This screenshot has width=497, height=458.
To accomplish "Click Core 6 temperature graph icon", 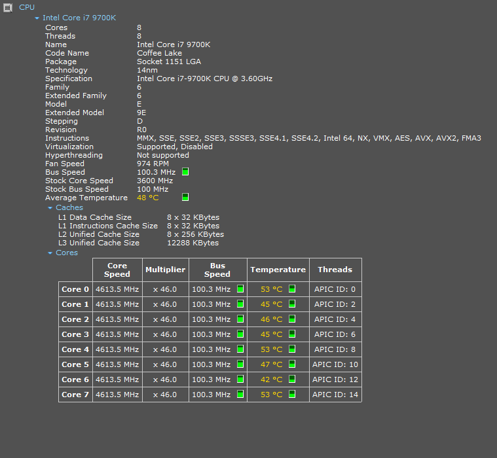I will click(292, 379).
